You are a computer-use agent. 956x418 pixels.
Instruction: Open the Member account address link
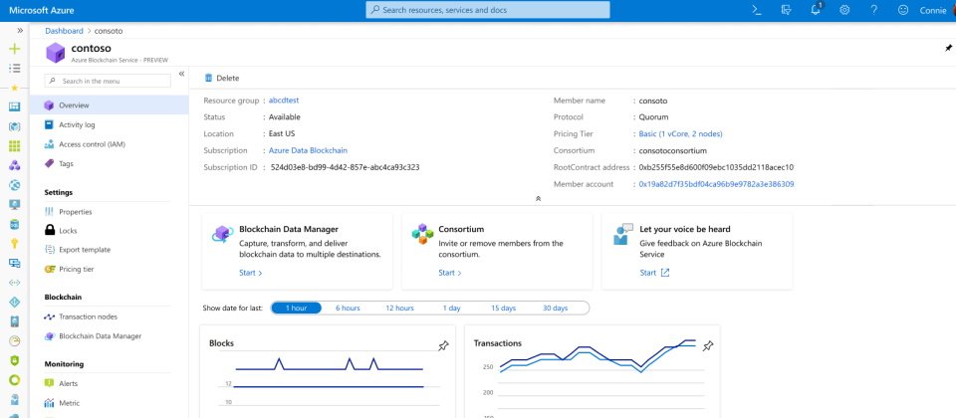[x=716, y=184]
